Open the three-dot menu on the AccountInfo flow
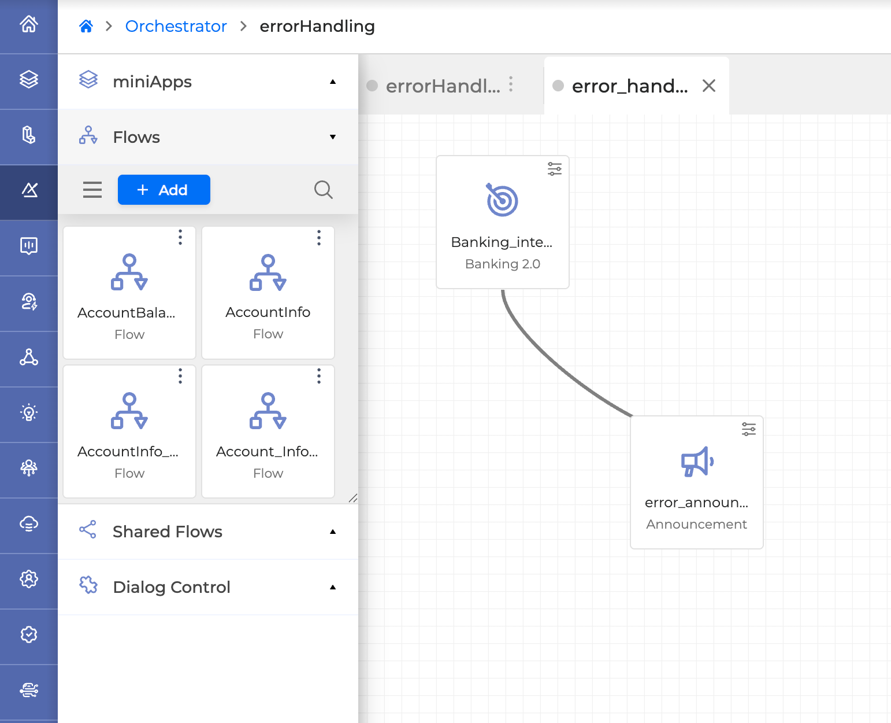The height and width of the screenshot is (723, 891). coord(319,238)
